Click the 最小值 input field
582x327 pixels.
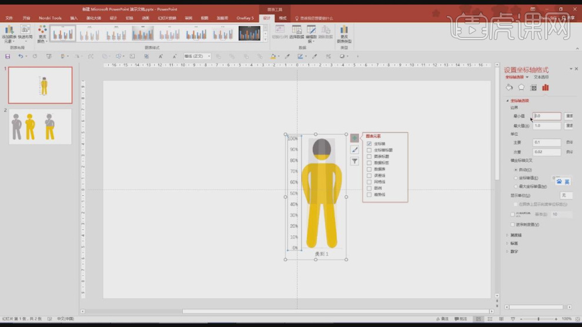tap(547, 116)
